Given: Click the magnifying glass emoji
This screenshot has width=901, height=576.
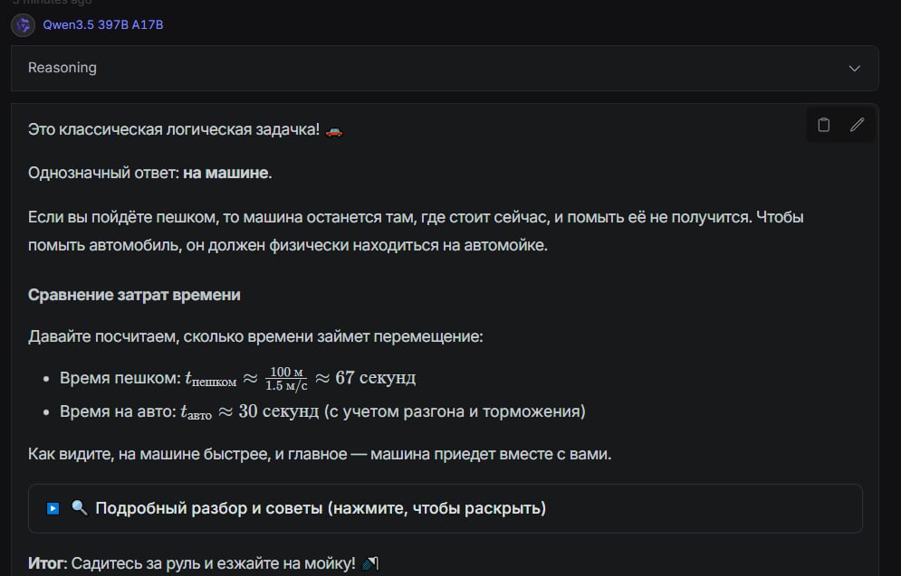Looking at the screenshot, I should 80,508.
